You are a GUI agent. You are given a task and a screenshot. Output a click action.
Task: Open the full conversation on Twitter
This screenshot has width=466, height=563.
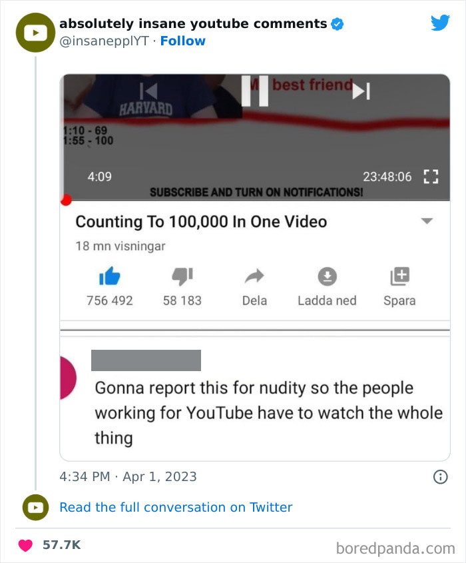pyautogui.click(x=176, y=507)
